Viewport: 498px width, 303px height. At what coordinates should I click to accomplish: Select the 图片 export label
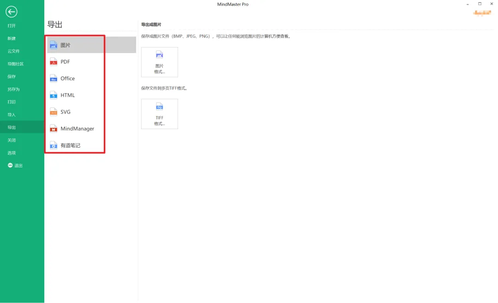pyautogui.click(x=65, y=45)
